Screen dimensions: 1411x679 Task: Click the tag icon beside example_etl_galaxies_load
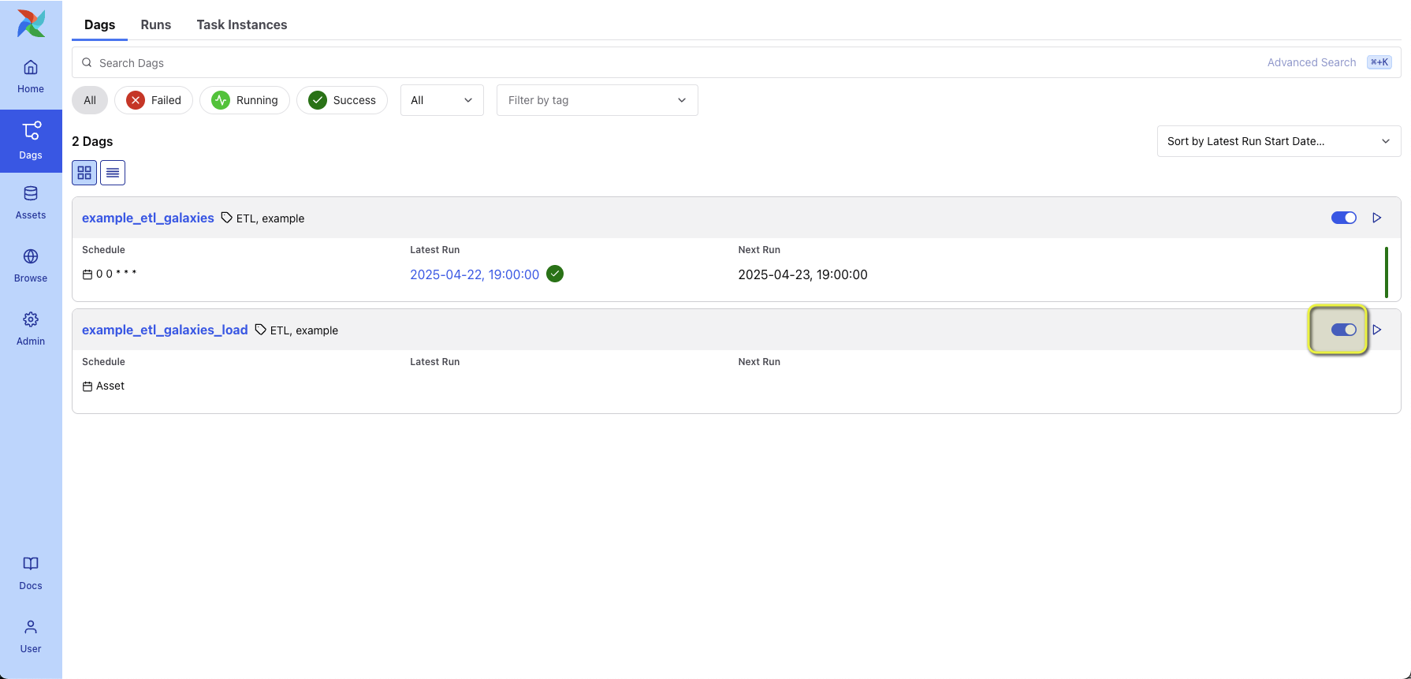261,330
